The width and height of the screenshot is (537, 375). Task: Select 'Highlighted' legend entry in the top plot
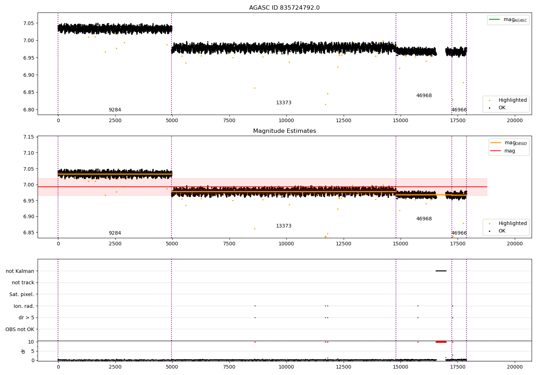[x=513, y=100]
